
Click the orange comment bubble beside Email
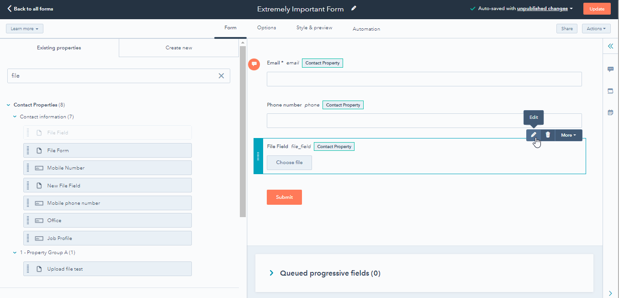click(254, 64)
